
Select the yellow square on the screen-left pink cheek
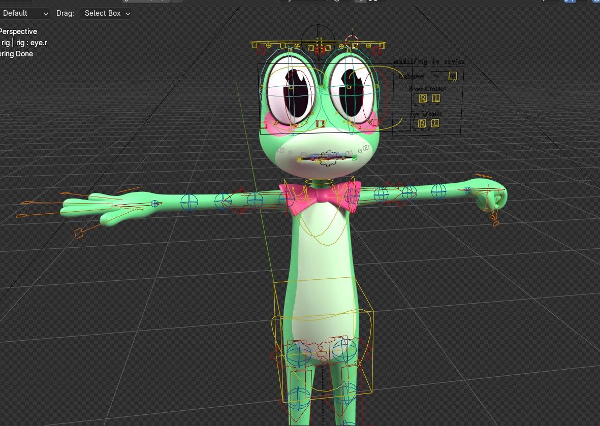[x=264, y=125]
